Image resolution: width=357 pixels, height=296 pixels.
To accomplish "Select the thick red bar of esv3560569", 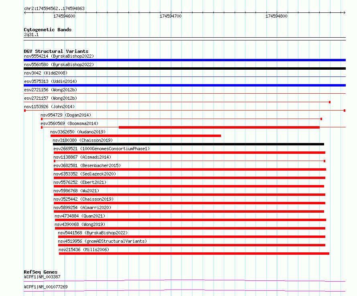I will (219, 127).
